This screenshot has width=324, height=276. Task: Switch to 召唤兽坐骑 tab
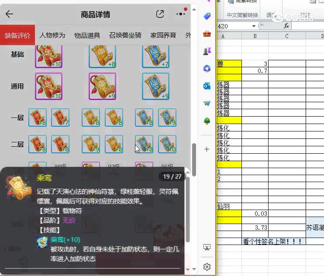click(x=125, y=35)
